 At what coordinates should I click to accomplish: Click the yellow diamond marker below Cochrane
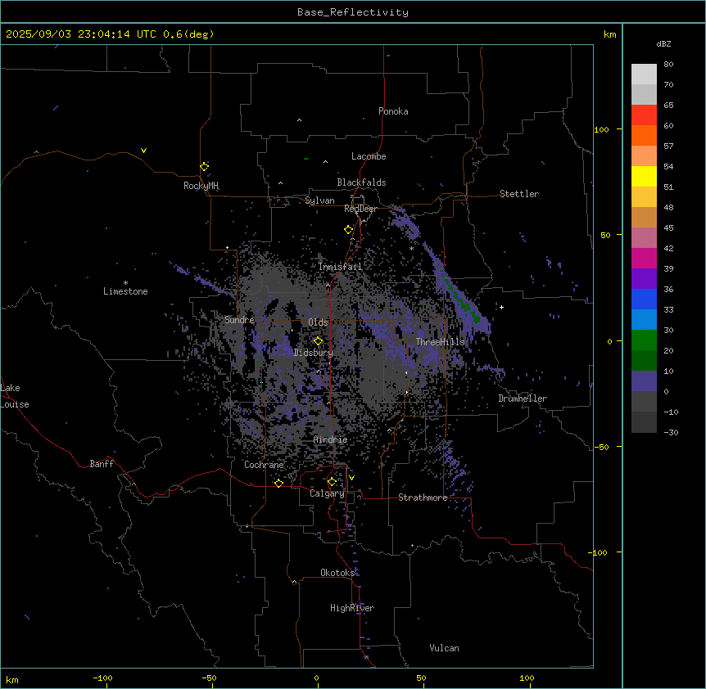(278, 483)
